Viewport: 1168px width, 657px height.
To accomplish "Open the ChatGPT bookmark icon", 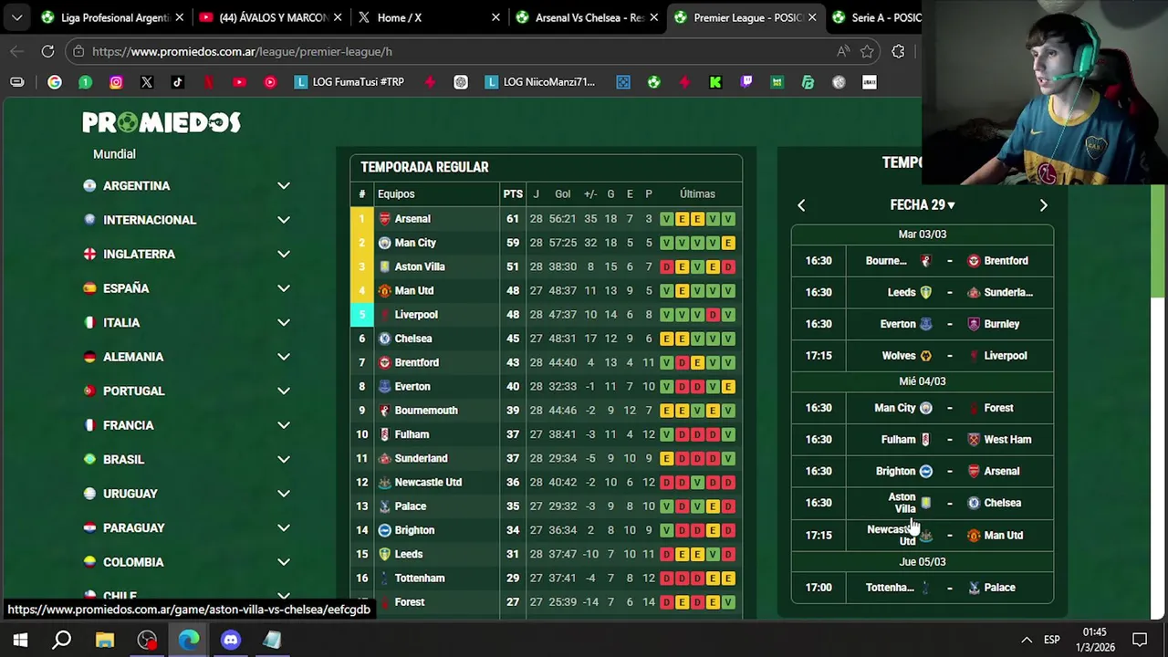I will click(461, 82).
